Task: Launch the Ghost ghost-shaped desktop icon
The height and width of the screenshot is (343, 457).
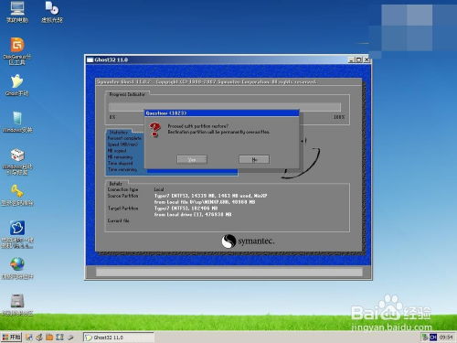Action: 17,86
